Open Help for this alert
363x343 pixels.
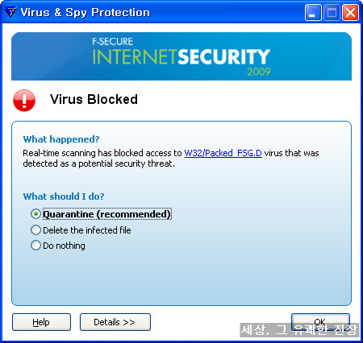41,322
